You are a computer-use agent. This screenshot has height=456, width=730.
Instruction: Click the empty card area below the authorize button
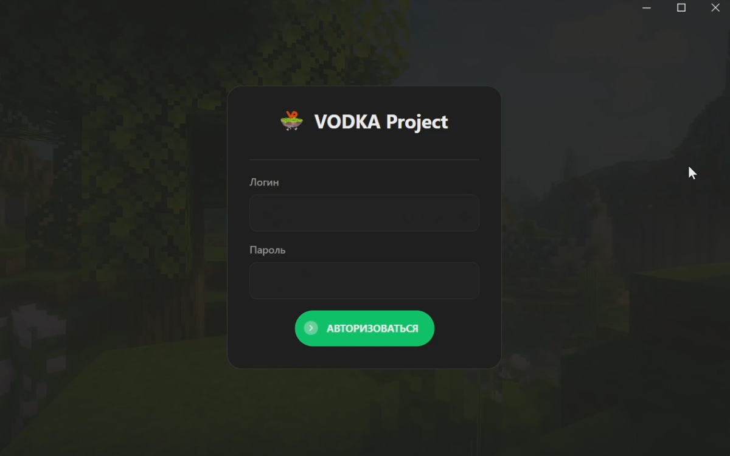(364, 358)
